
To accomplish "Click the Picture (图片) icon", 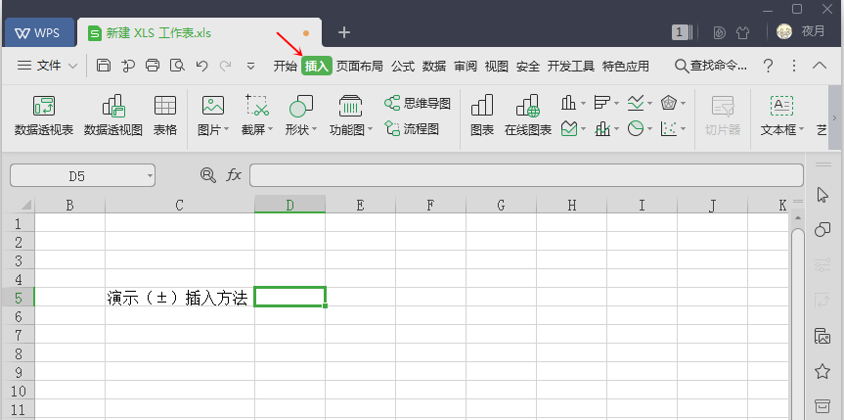I will 213,106.
